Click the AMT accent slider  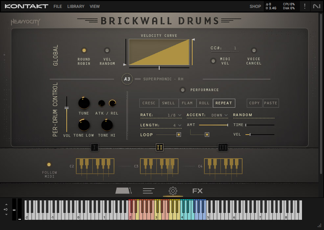214,125
